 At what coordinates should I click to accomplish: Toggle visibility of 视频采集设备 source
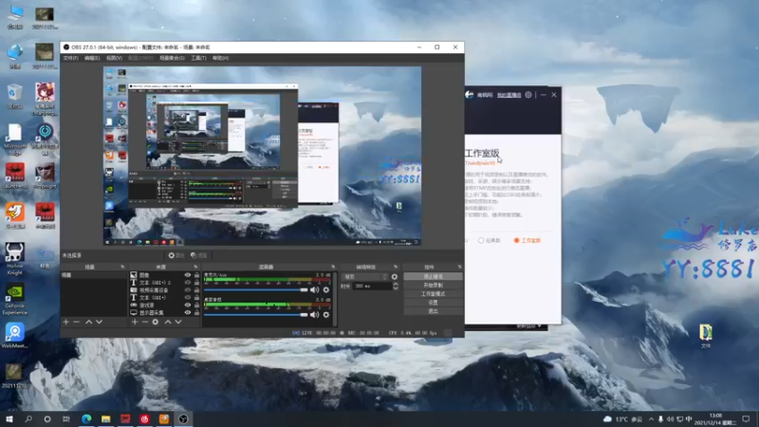[187, 290]
